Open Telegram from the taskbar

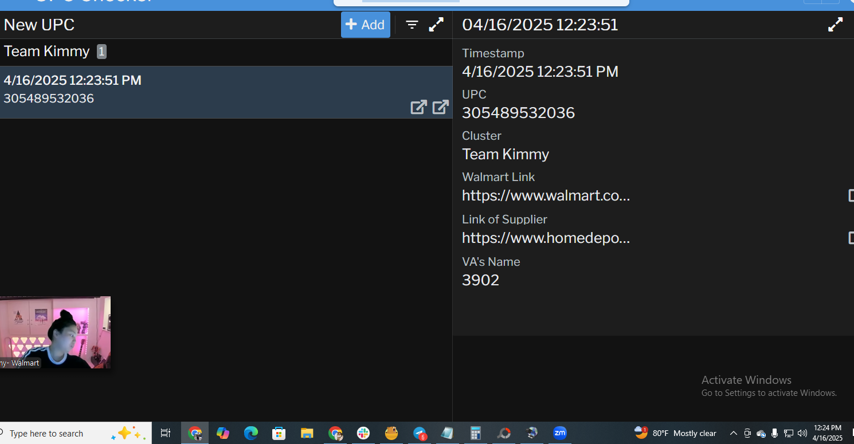coord(420,433)
